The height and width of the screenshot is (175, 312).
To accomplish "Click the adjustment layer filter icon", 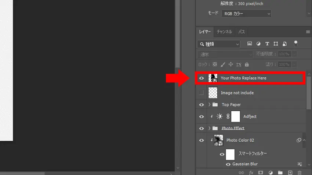I will point(258,44).
